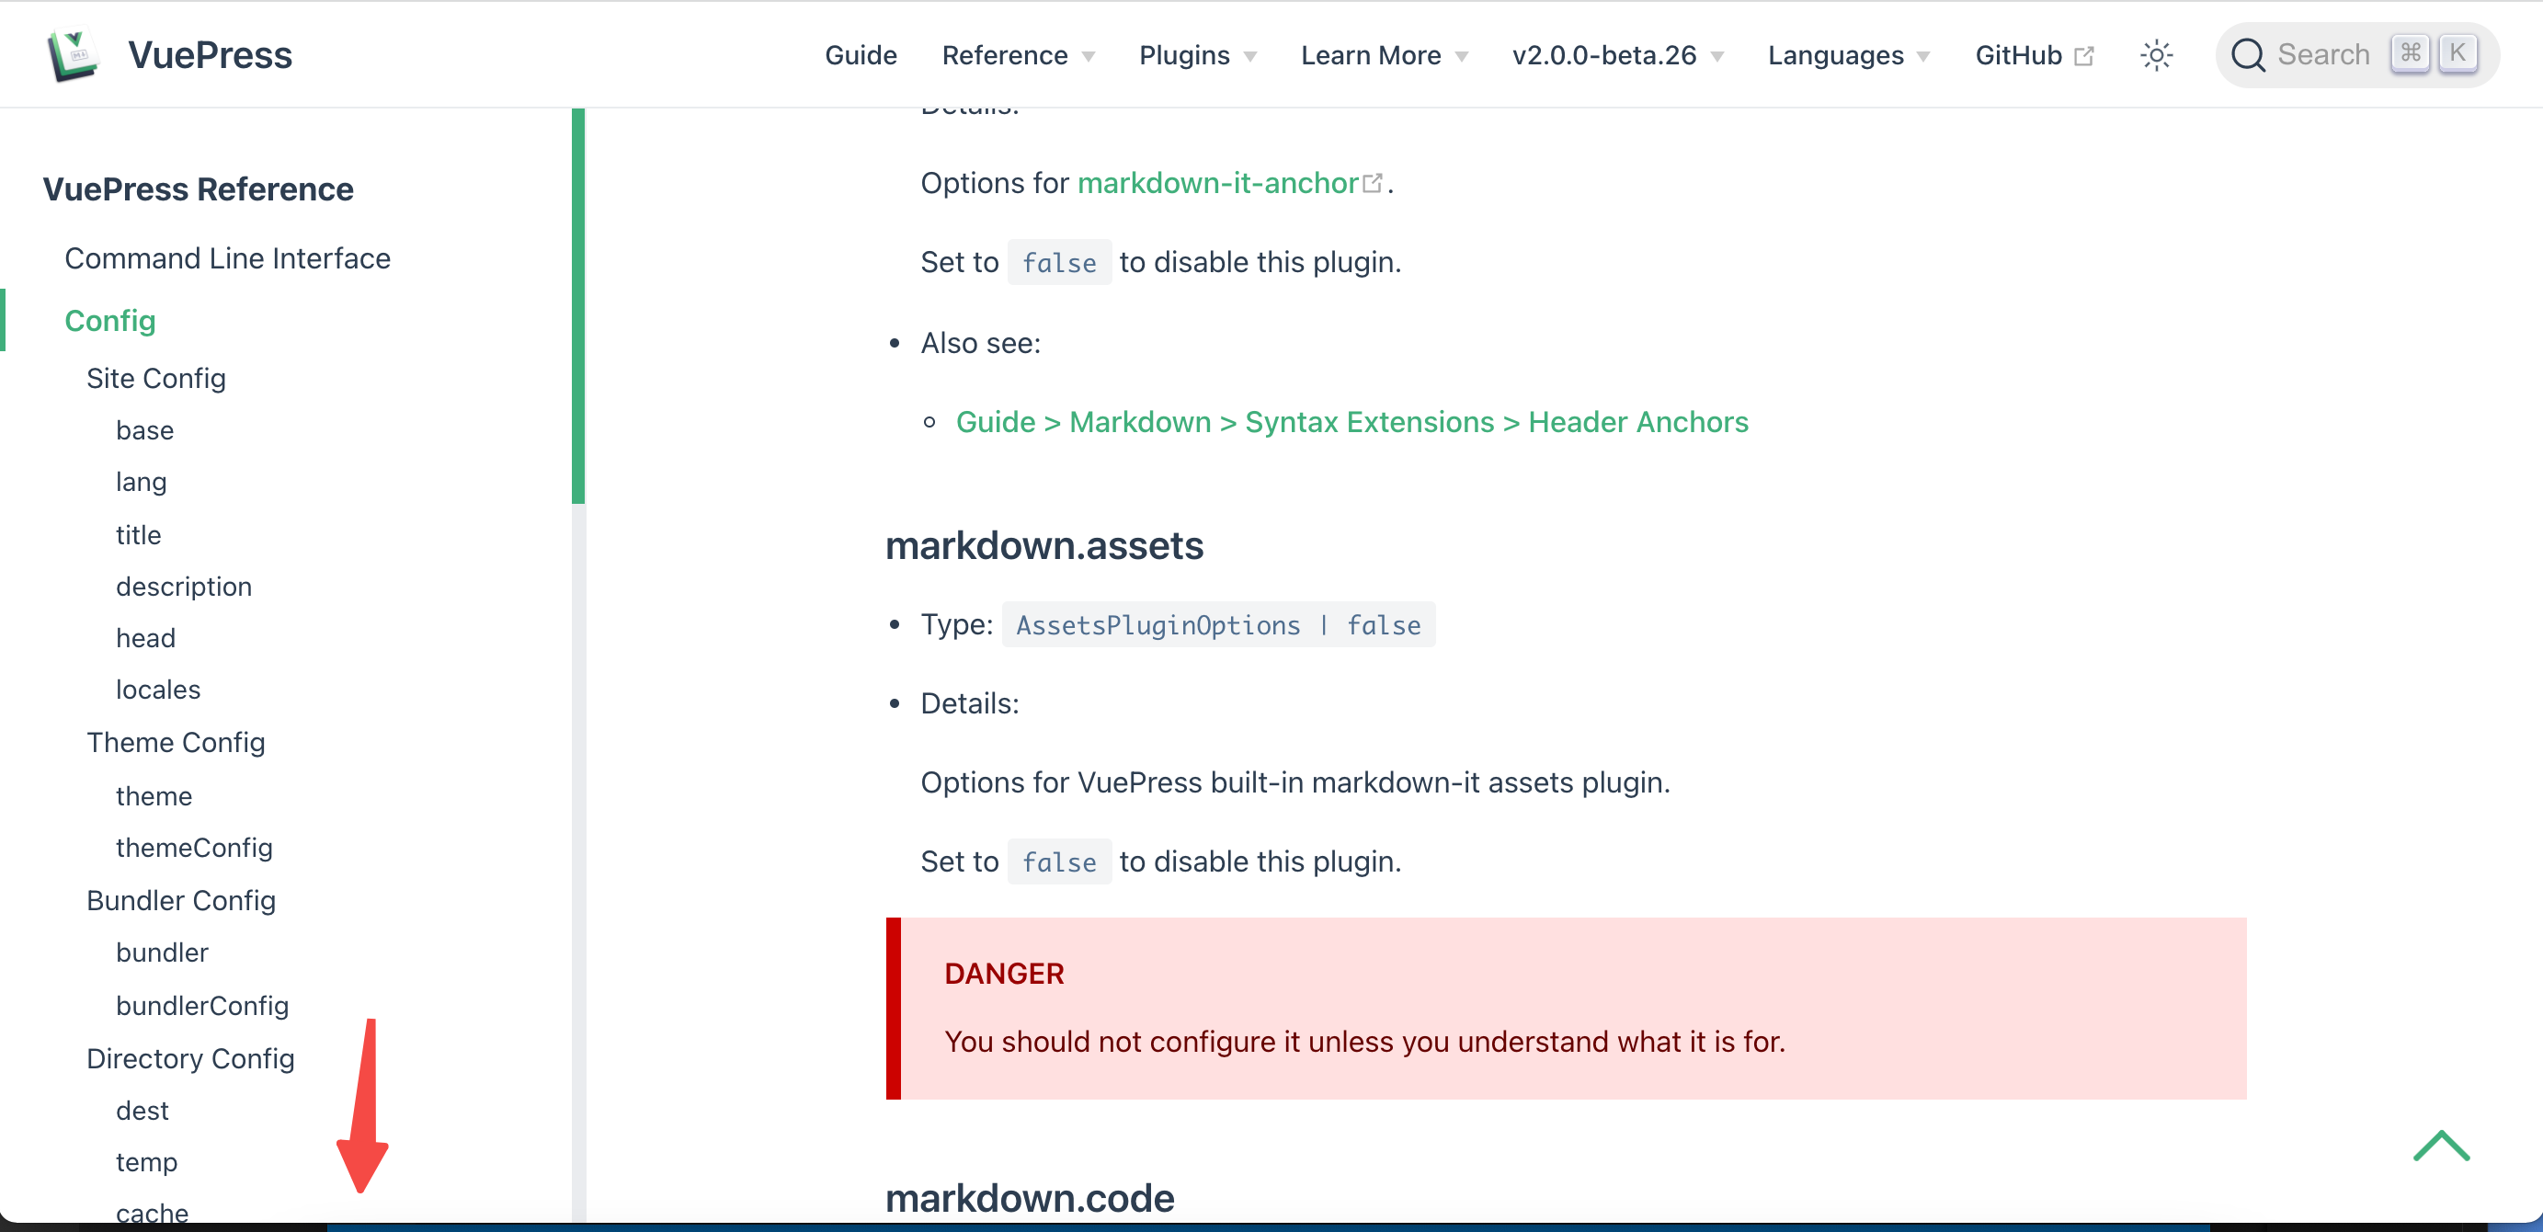Image resolution: width=2543 pixels, height=1232 pixels.
Task: Open the markdown-it-anchor external link icon
Action: (1374, 182)
